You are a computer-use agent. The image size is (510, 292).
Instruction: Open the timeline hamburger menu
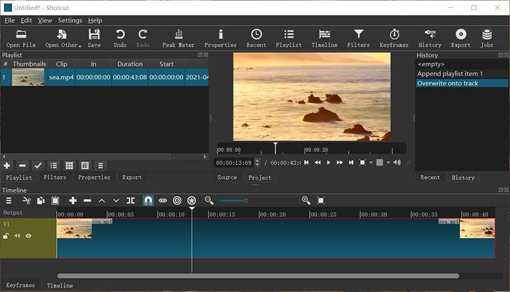[x=9, y=201]
